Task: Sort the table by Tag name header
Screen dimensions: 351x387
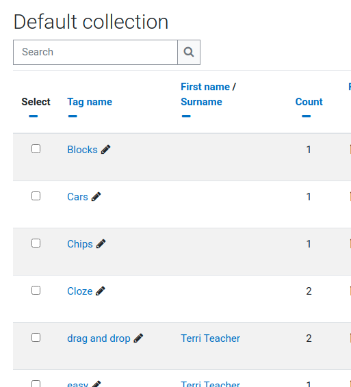Action: pos(90,102)
